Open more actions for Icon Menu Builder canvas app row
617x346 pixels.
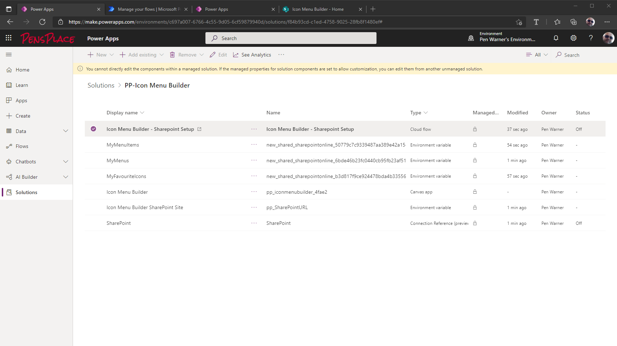[x=254, y=192]
